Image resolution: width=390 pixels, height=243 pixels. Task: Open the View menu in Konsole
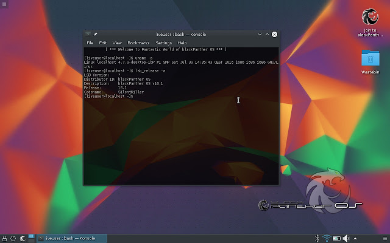click(x=117, y=43)
